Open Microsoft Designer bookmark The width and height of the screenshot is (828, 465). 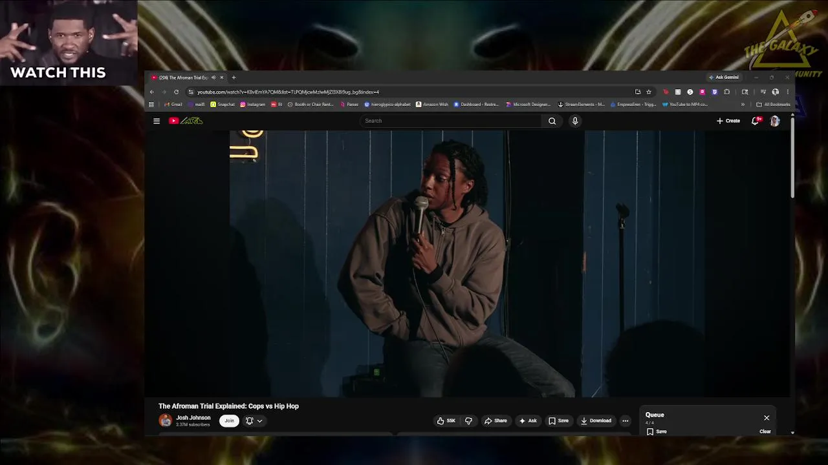(528, 105)
